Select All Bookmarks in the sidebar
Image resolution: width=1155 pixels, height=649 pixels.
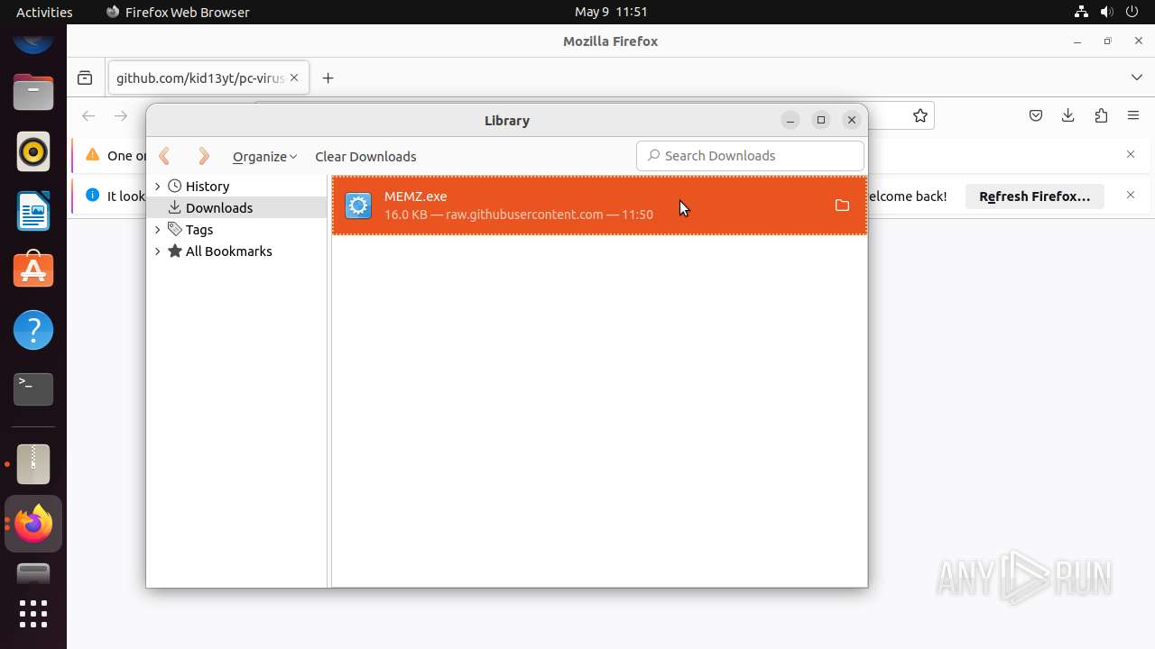[227, 251]
